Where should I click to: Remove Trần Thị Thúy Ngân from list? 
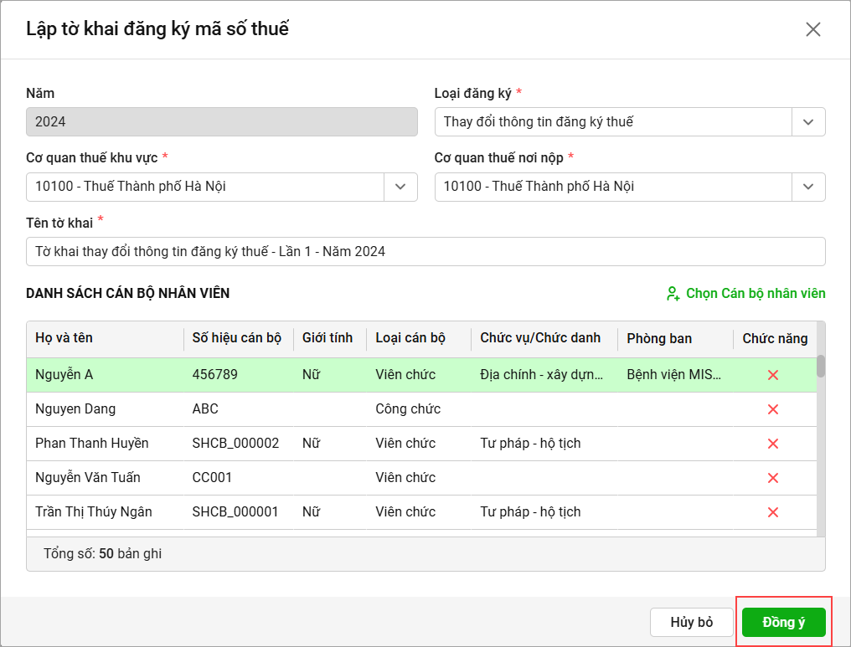(773, 512)
